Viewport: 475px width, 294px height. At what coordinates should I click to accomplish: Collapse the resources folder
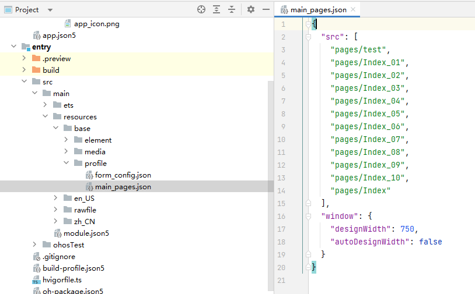(x=46, y=116)
